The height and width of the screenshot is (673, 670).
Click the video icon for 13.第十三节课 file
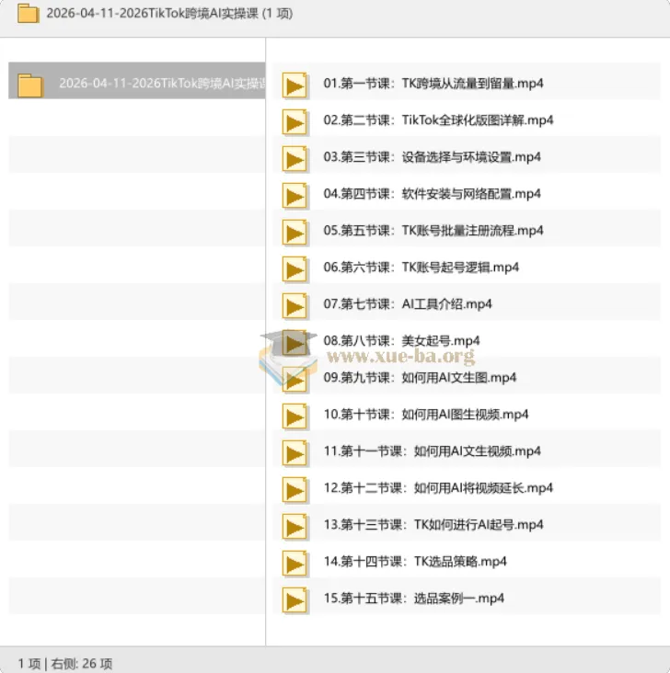(x=295, y=528)
